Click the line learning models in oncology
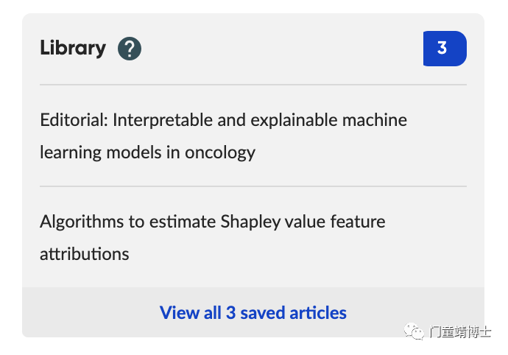 (147, 152)
